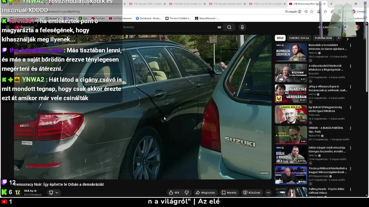Open the 'KITÁLAL A HONVÉDSÉG ARCA' thumbnail
The height and width of the screenshot is (207, 369).
291,155
